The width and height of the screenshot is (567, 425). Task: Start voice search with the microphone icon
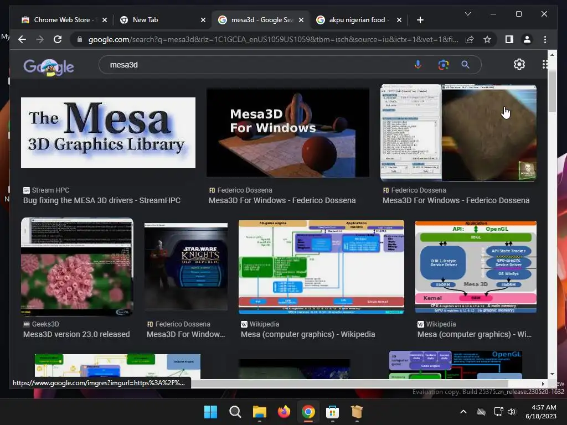pyautogui.click(x=417, y=65)
